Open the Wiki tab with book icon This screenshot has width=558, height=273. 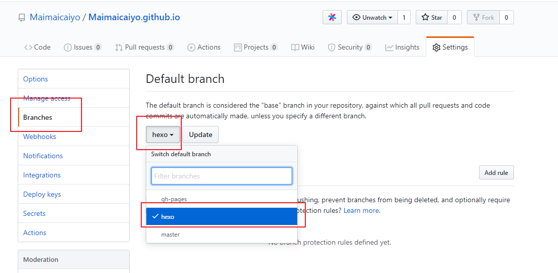303,48
